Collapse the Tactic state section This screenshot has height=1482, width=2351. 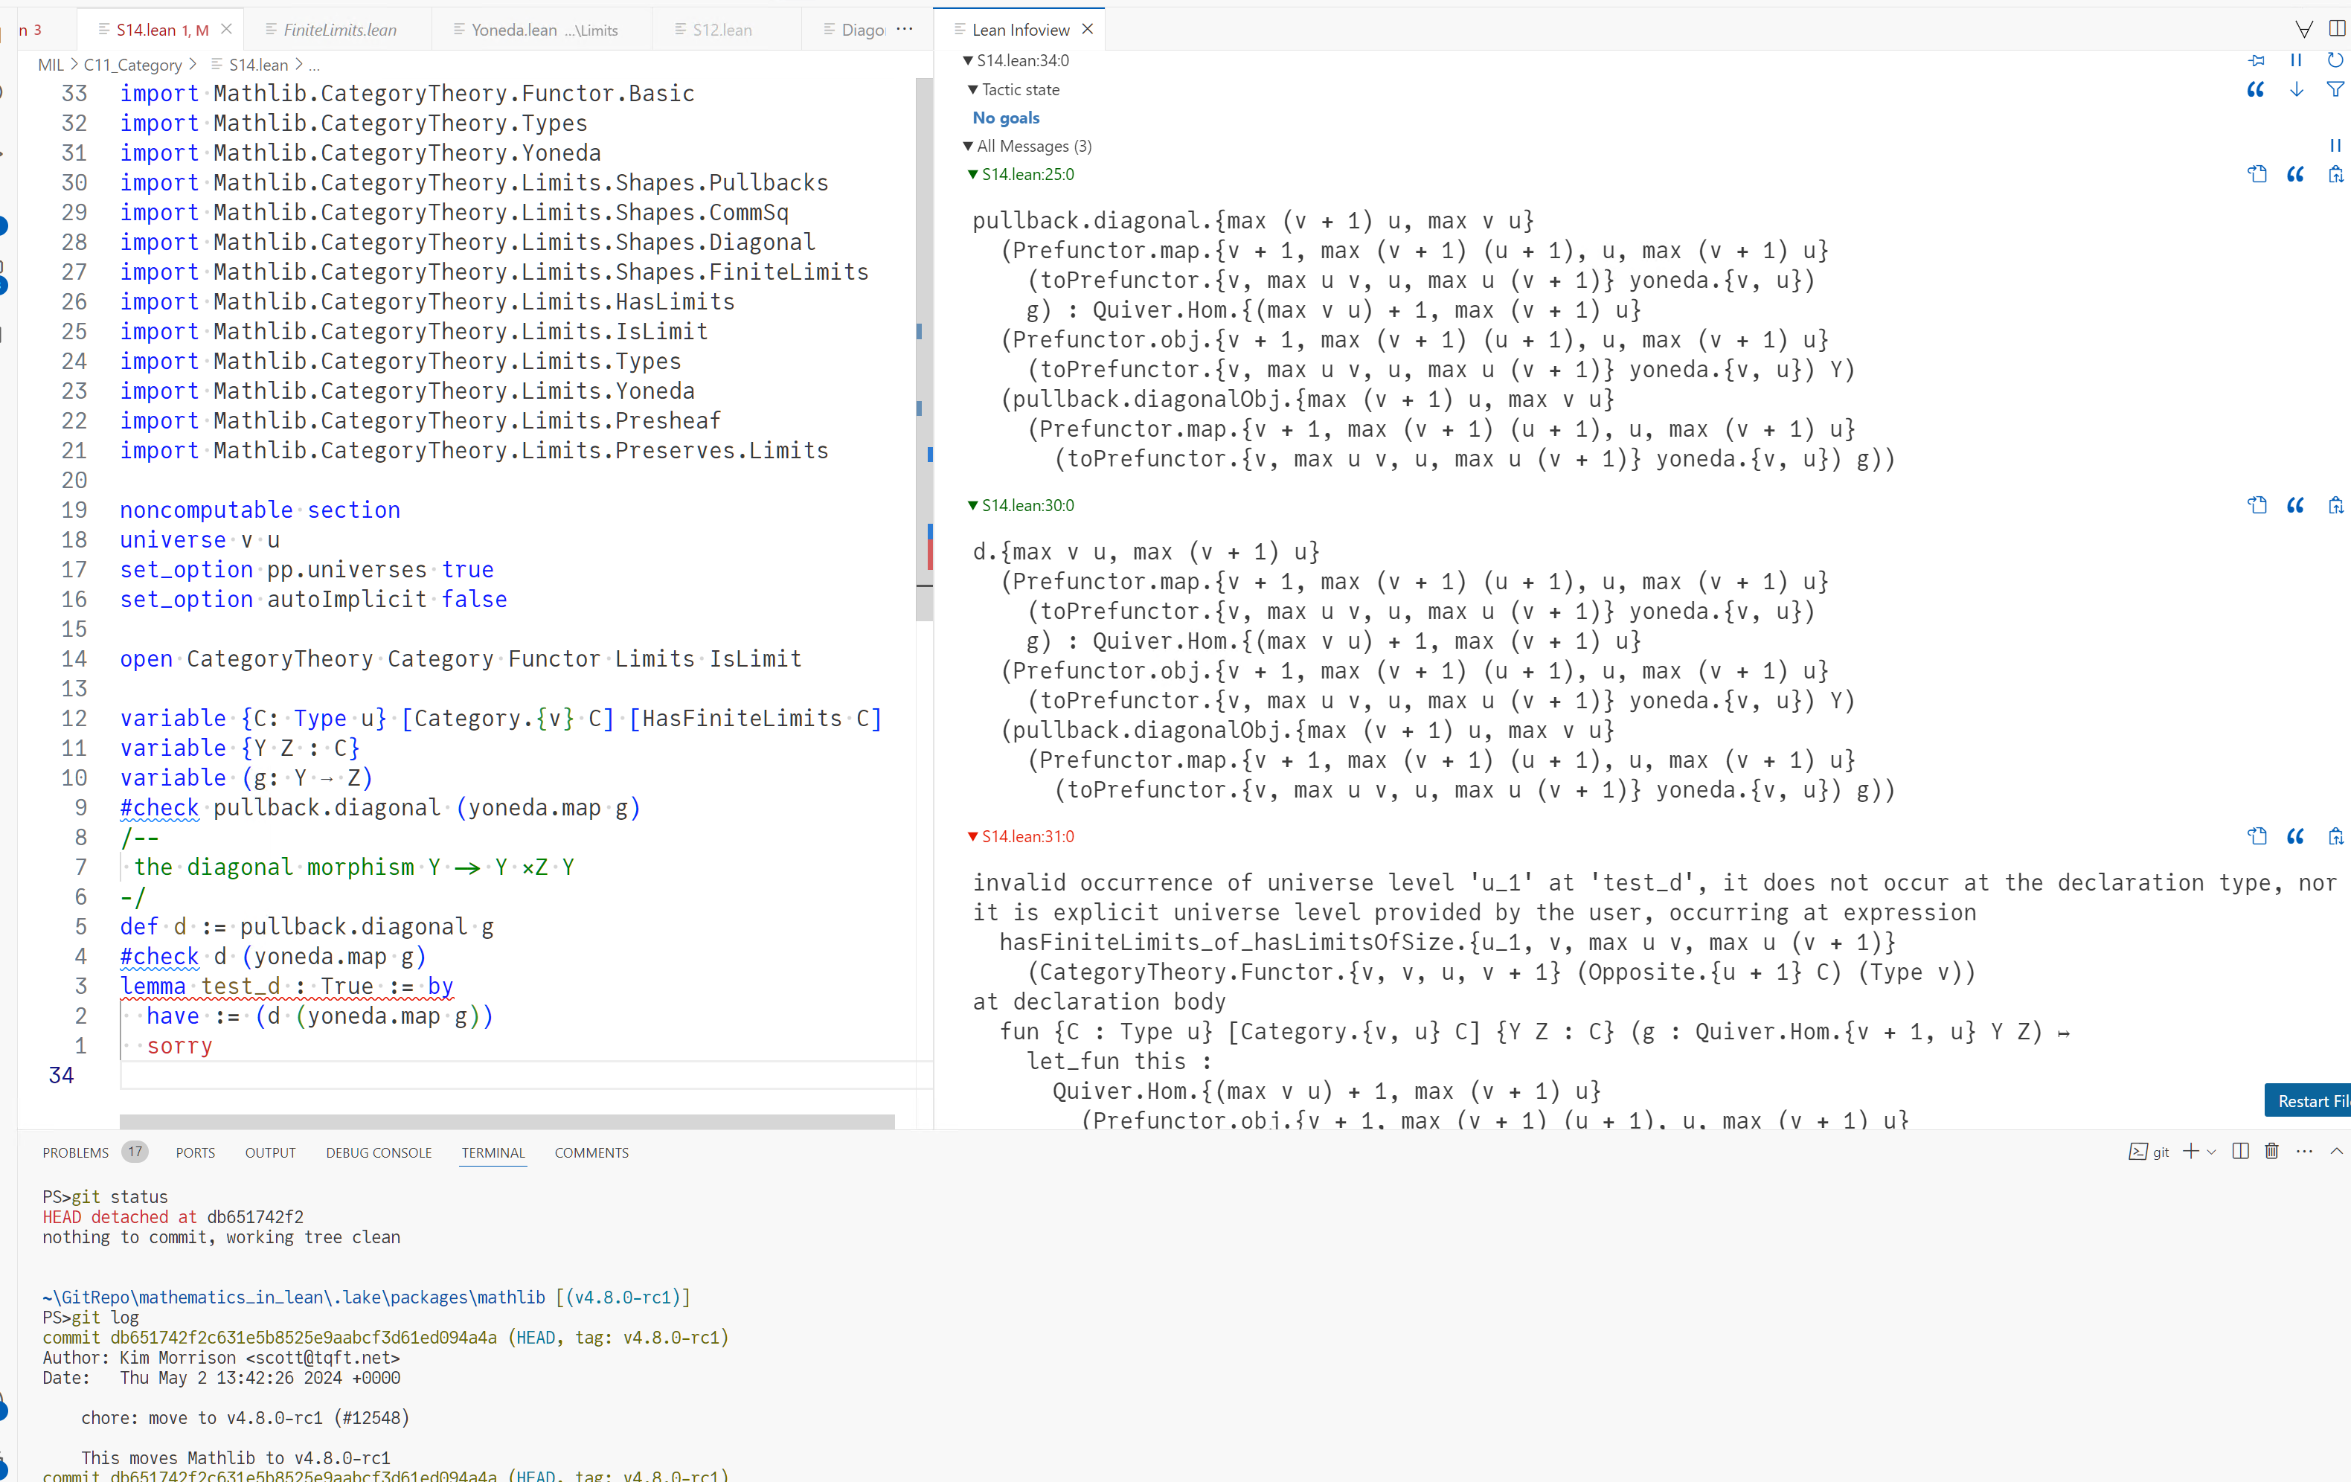coord(972,90)
